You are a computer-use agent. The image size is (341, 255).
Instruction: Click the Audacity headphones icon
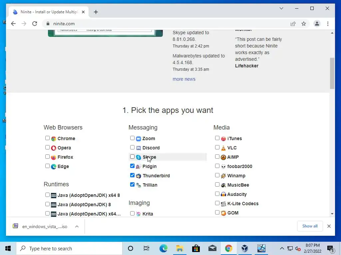223,195
